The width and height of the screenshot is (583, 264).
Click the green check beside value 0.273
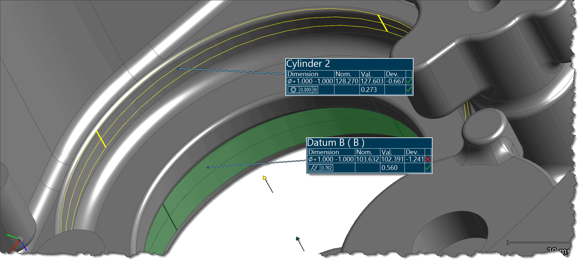click(x=409, y=90)
